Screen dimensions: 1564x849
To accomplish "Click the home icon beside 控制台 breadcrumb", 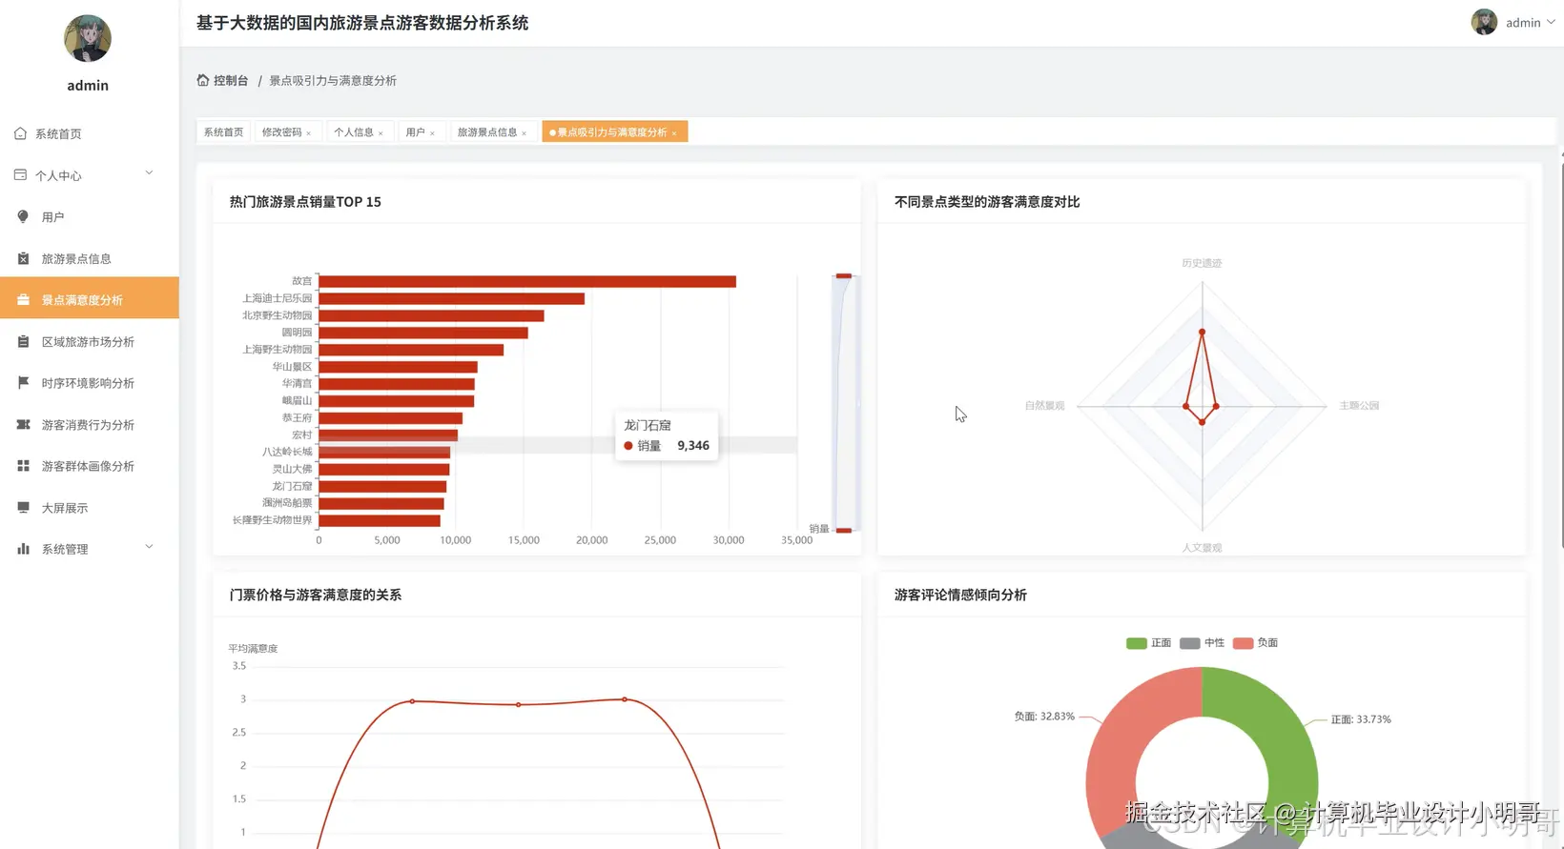I will coord(203,80).
